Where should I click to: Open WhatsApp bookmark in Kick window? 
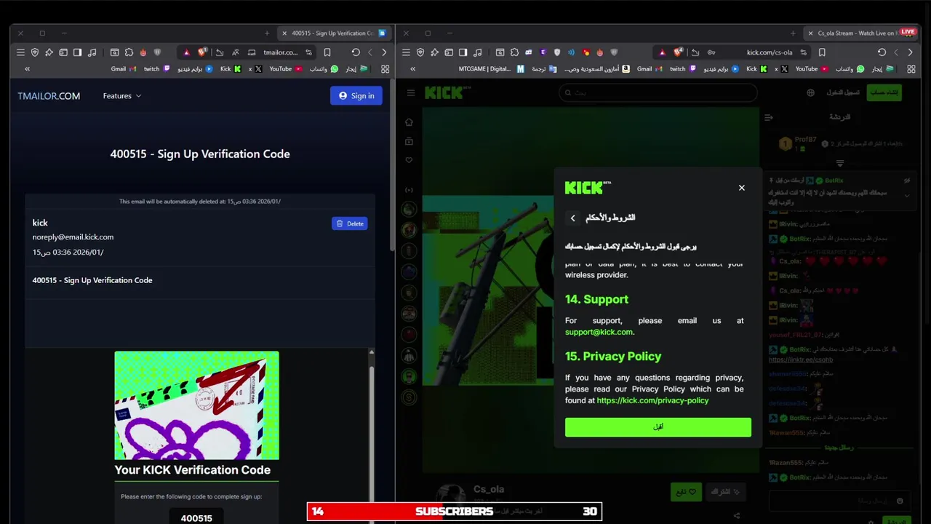pos(849,69)
